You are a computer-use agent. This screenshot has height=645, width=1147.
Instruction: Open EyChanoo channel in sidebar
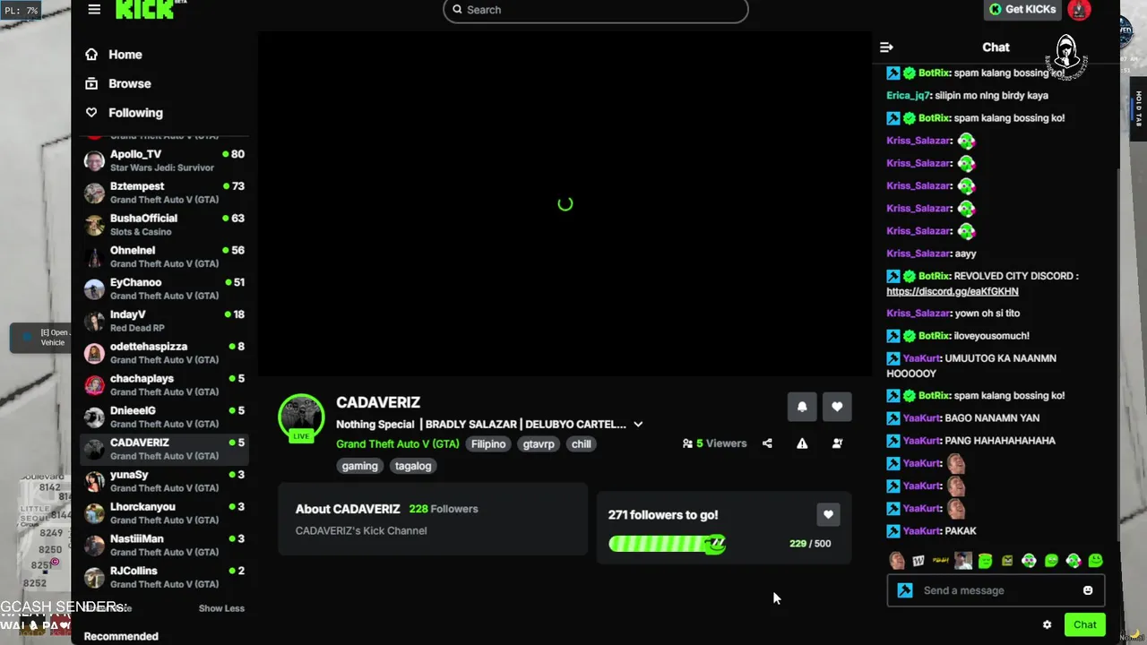click(x=164, y=288)
